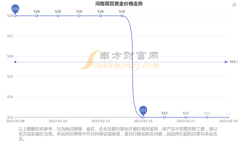Click the 525 y-axis label

coord(10,77)
